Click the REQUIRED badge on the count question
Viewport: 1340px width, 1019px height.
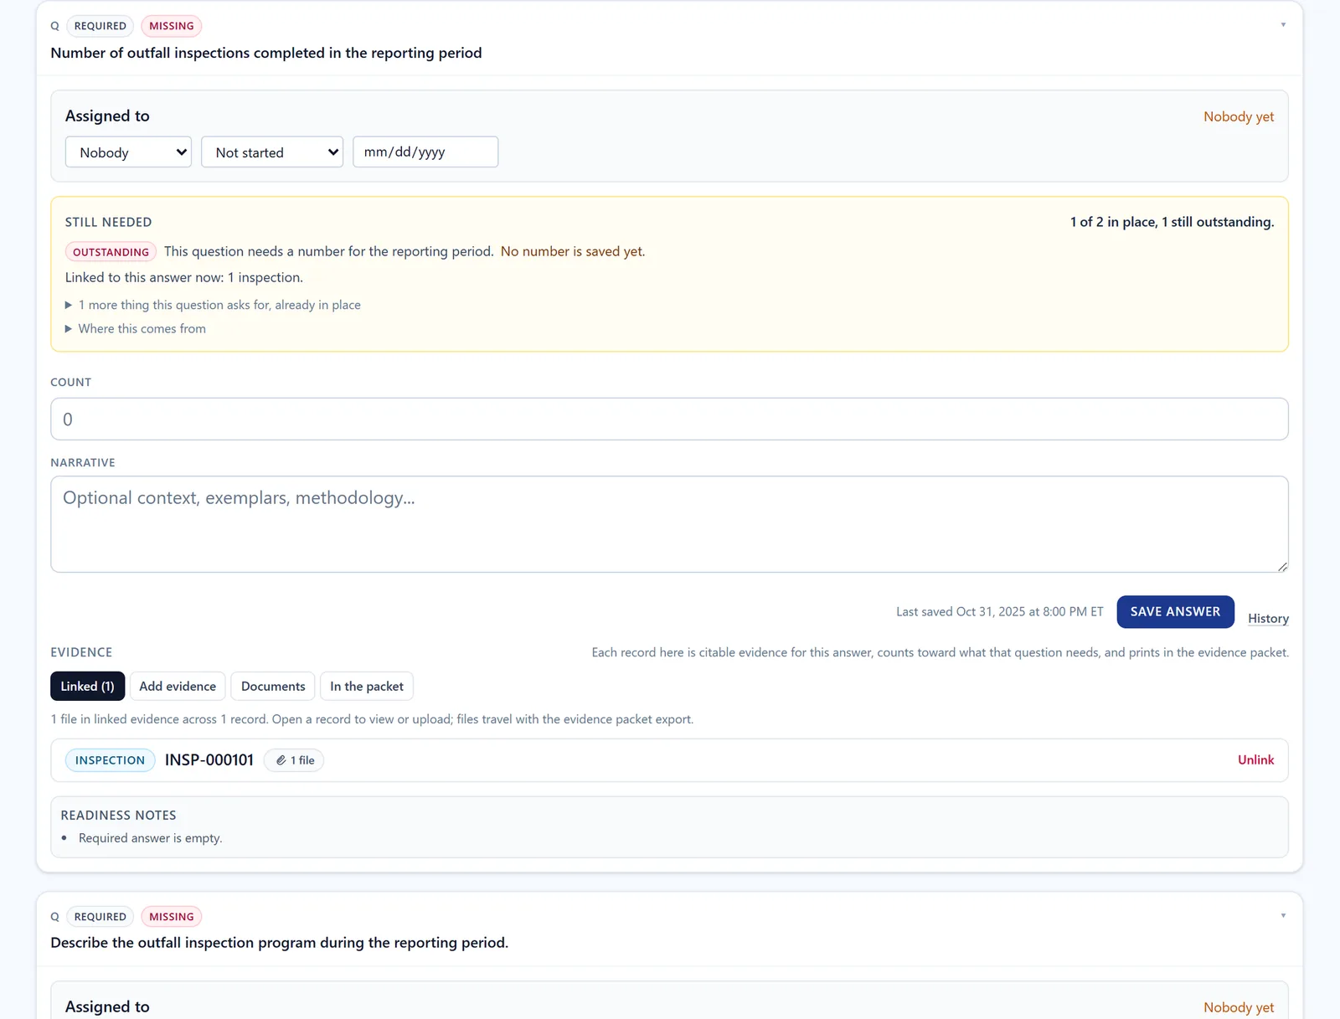tap(100, 26)
